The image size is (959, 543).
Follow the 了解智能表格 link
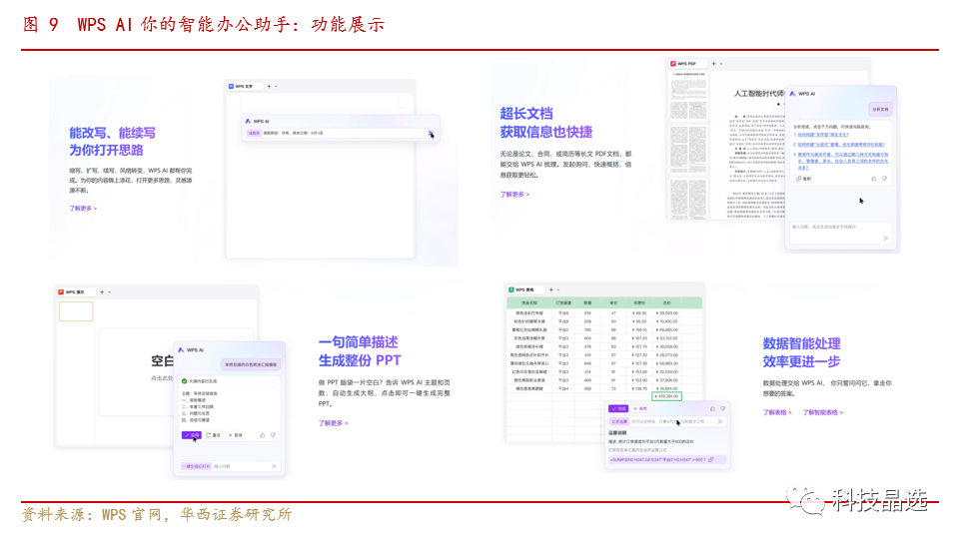[822, 412]
